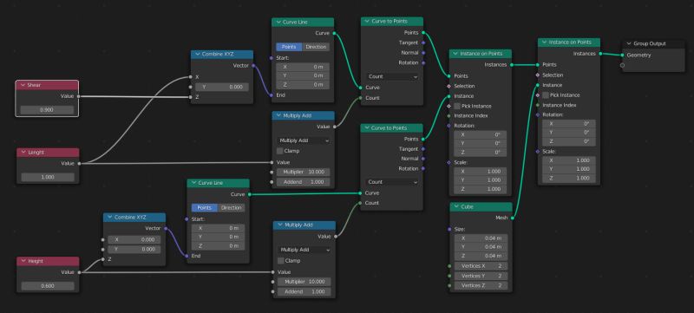This screenshot has width=694, height=313.
Task: Select Points mode in the bottom Curve Line node
Action: 205,208
